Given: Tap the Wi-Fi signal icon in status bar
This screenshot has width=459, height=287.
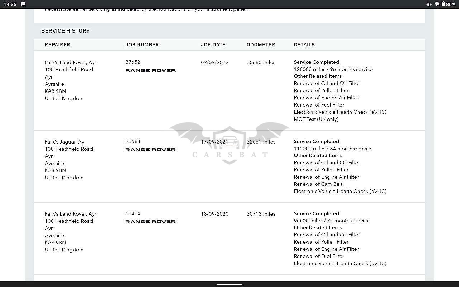Looking at the screenshot, I should pyautogui.click(x=437, y=4).
